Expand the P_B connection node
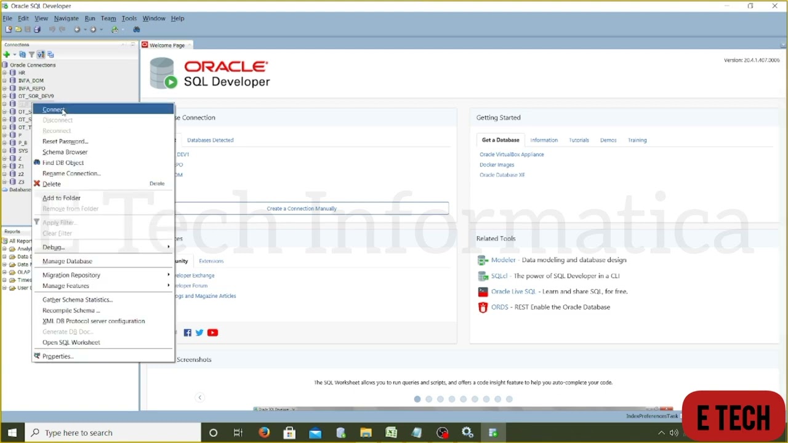Image resolution: width=788 pixels, height=443 pixels. pyautogui.click(x=4, y=143)
